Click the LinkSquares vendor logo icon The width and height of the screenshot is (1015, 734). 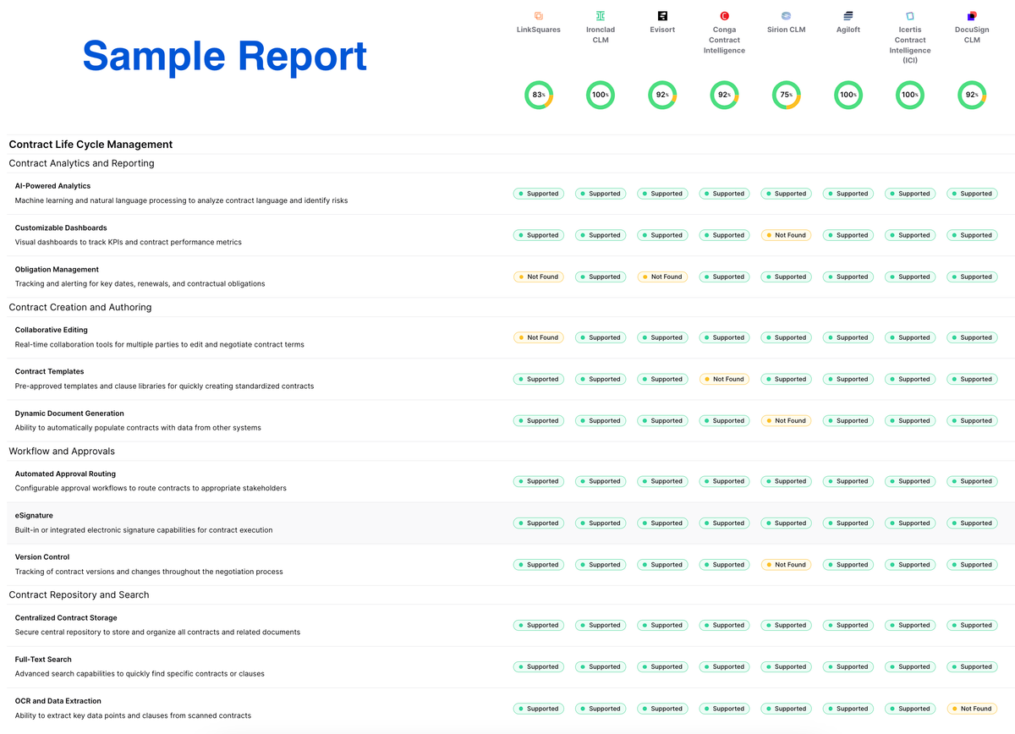pos(539,15)
